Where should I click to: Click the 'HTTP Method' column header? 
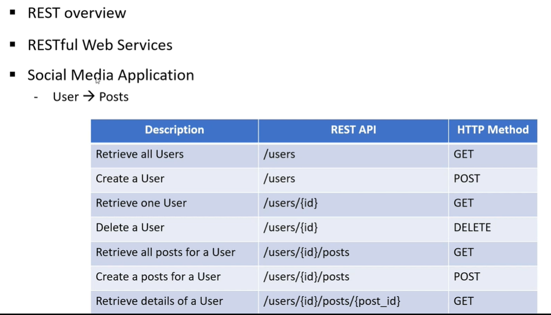[493, 130]
